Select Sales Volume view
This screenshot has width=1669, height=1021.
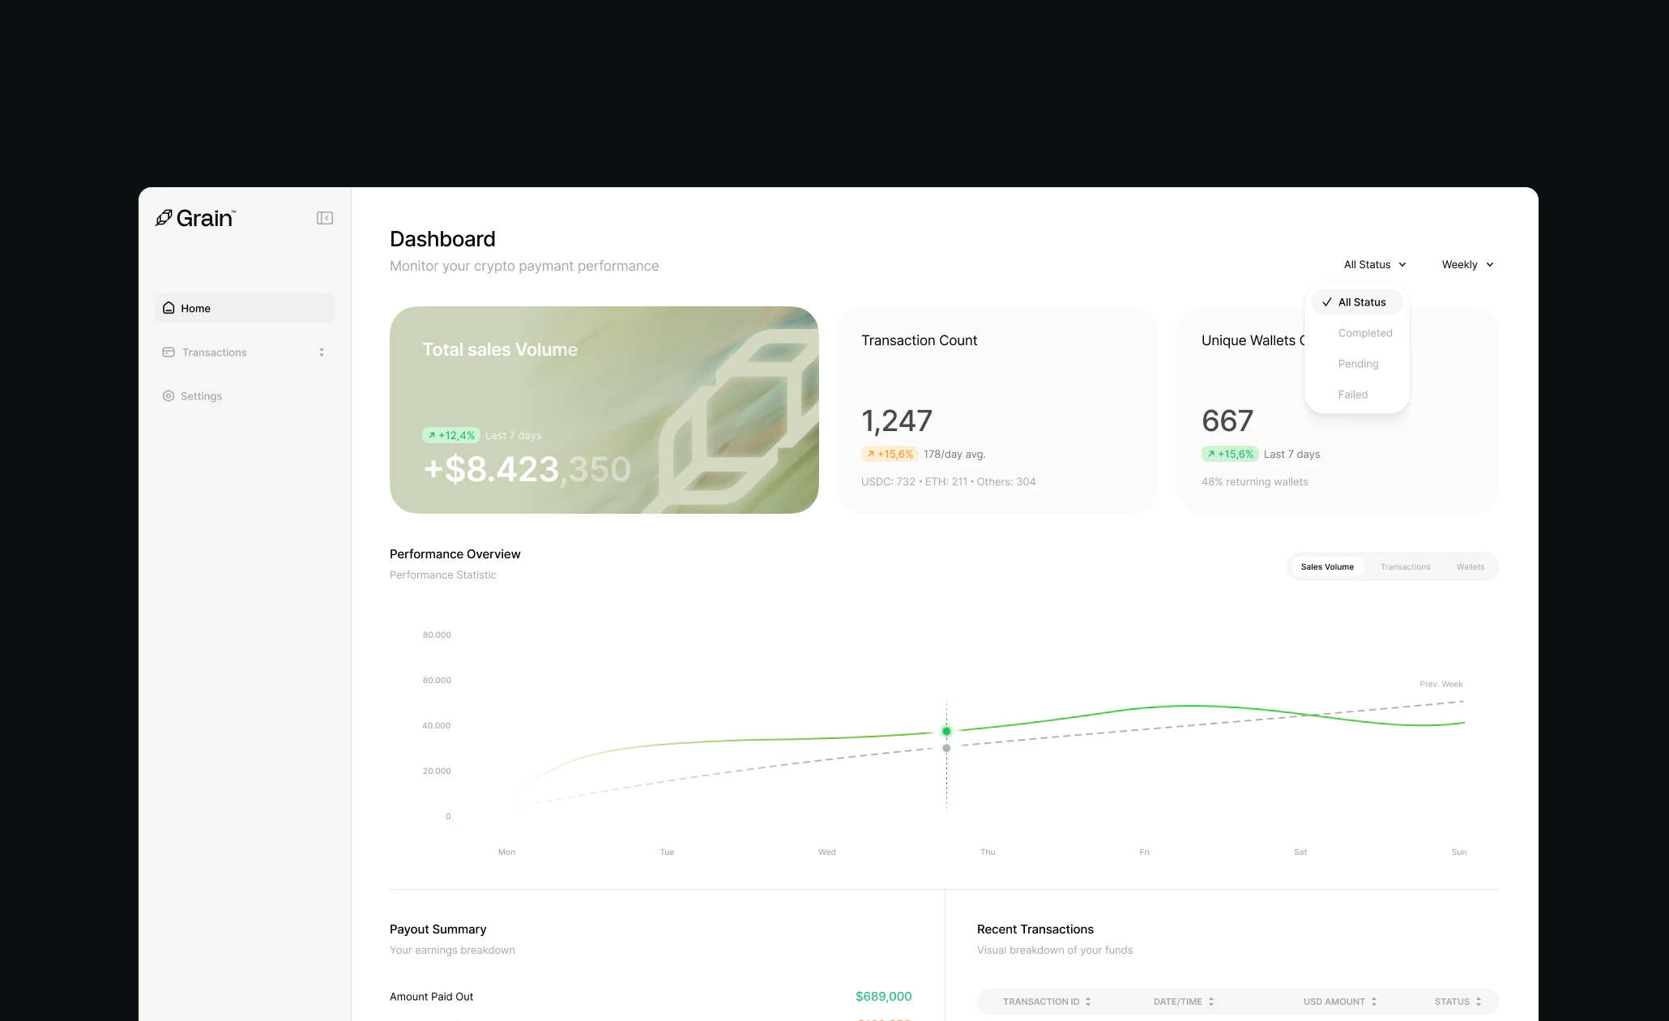click(1327, 566)
